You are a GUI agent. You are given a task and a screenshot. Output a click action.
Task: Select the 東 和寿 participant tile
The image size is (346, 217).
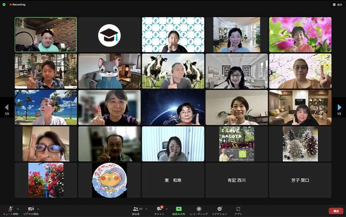[x=173, y=180]
